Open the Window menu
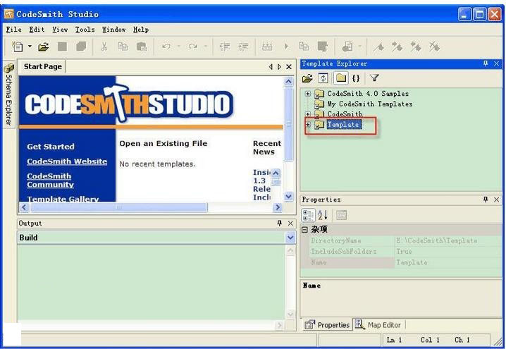This screenshot has height=349, width=506. 113,30
